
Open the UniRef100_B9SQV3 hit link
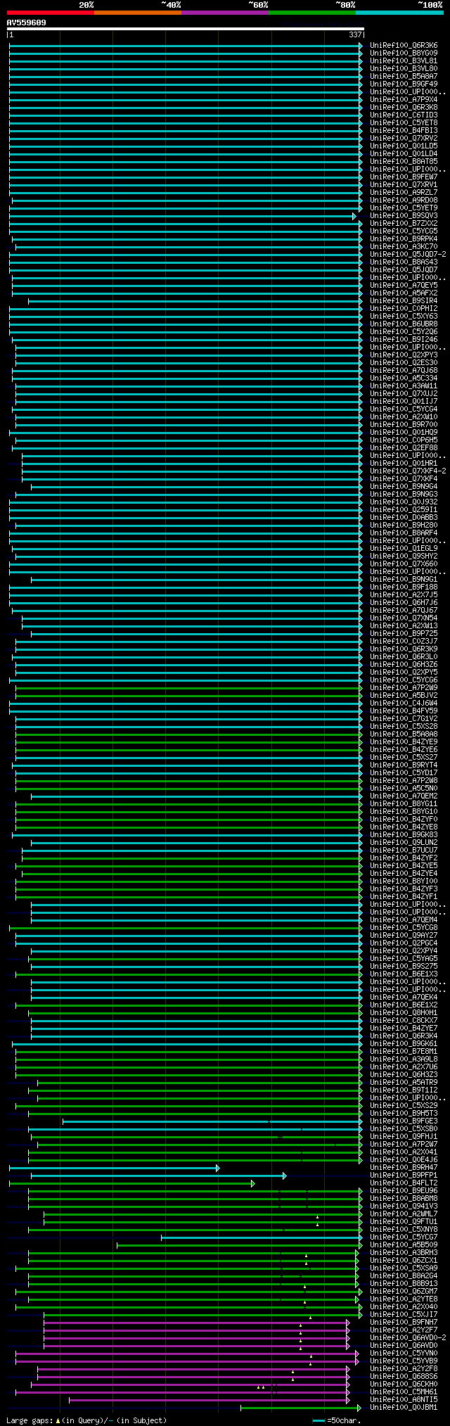pyautogui.click(x=404, y=216)
